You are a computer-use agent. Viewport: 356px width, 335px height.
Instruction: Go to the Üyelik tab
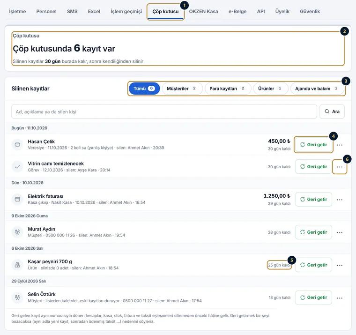(x=282, y=11)
